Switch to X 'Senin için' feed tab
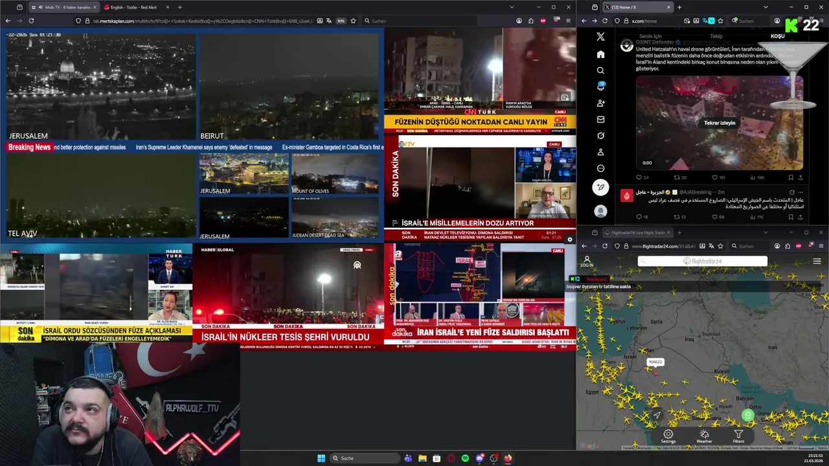 click(650, 36)
